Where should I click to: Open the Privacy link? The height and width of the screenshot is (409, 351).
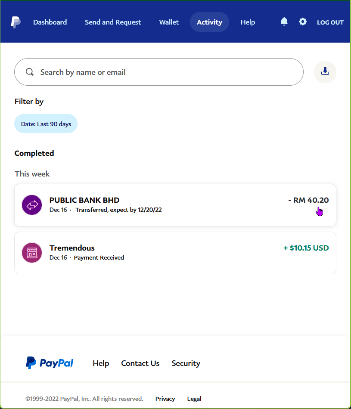point(165,399)
